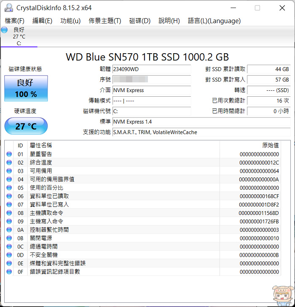Viewport: 295px width, 307px height.
Task: Click the status orb for row 01 嚴重警告
Action: [x=9, y=154]
